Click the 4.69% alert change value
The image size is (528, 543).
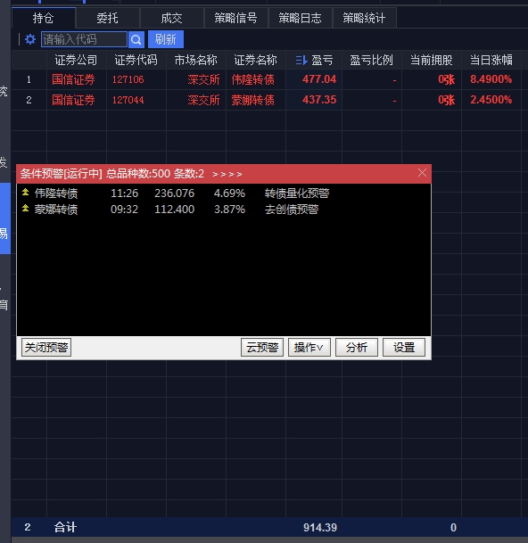click(x=229, y=193)
